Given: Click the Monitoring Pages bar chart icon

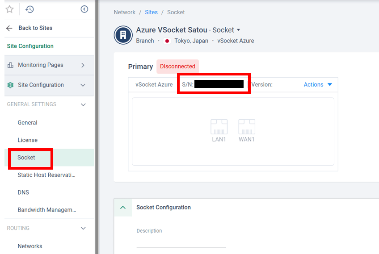Looking at the screenshot, I should [10, 65].
